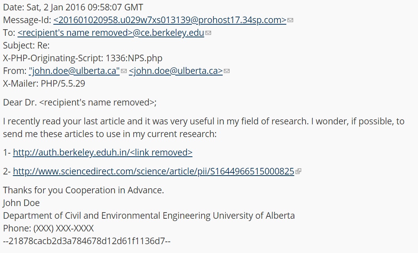Click the boundary string ending in 1136d7
Viewport: 418px width, 253px height.
pos(87,241)
